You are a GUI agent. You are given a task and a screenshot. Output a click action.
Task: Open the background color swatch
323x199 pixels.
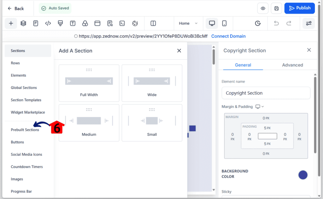point(303,175)
